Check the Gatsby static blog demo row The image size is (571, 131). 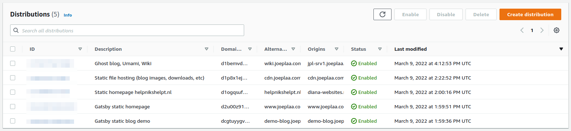pyautogui.click(x=13, y=121)
